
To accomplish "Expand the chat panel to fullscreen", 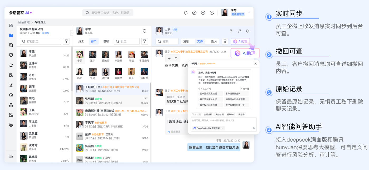I will tap(239, 31).
